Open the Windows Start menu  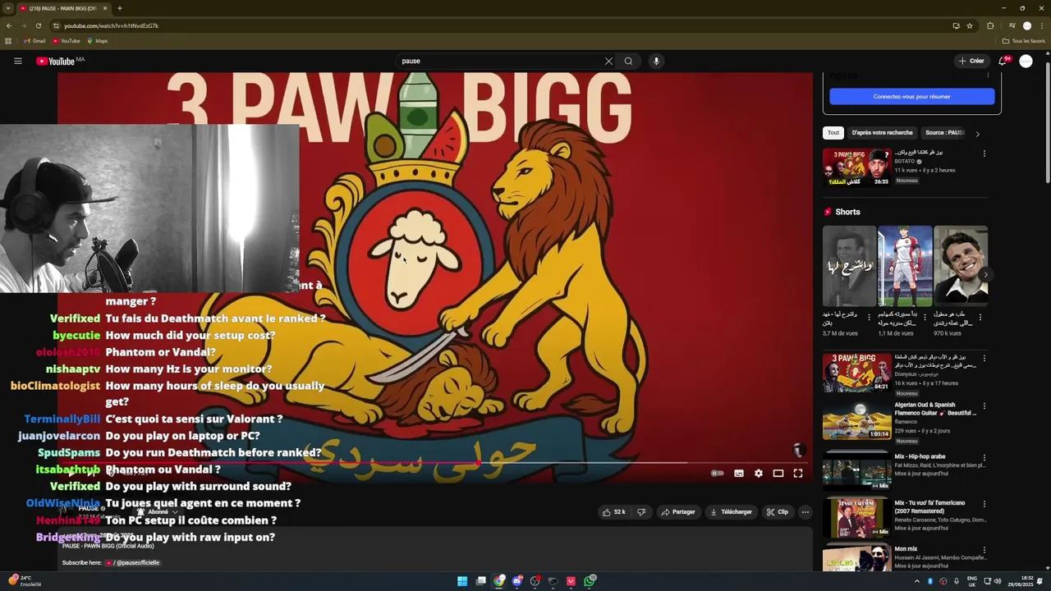click(x=462, y=581)
